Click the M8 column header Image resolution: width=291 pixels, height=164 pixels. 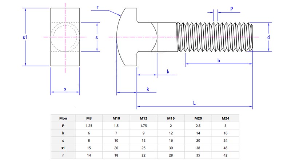[89, 118]
